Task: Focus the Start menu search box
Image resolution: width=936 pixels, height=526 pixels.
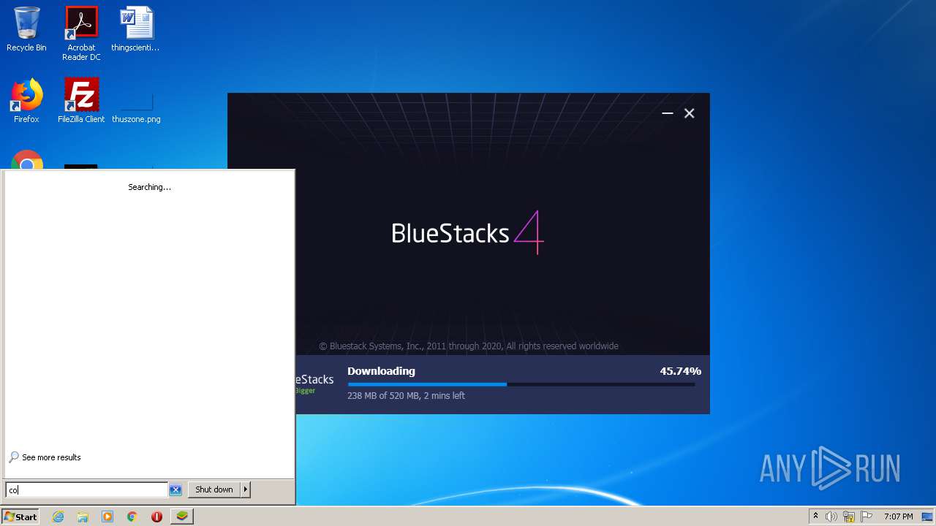Action: (87, 489)
